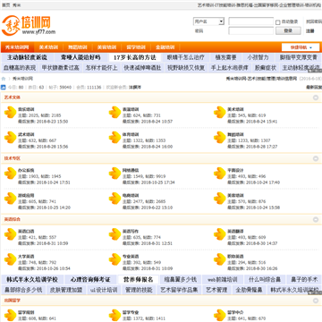This screenshot has height=322, width=322.
Task: Click the 注册 register link
Action: click(x=310, y=31)
